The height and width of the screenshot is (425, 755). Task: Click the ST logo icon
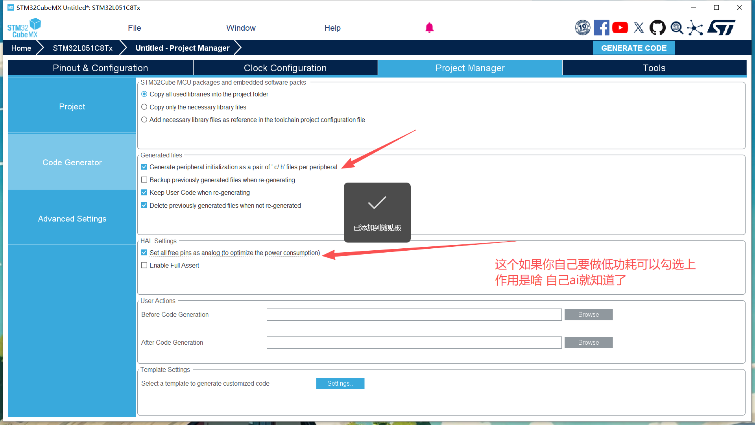coord(722,28)
